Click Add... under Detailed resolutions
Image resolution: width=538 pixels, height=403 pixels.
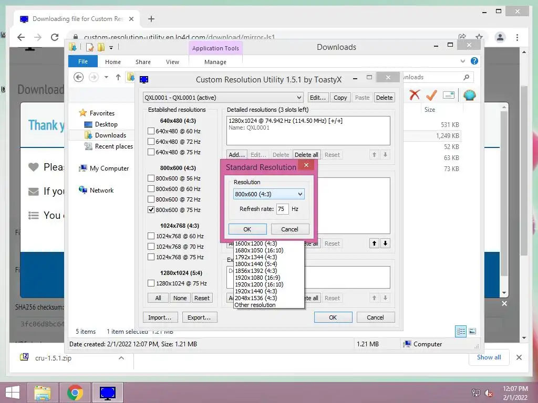[x=236, y=155]
